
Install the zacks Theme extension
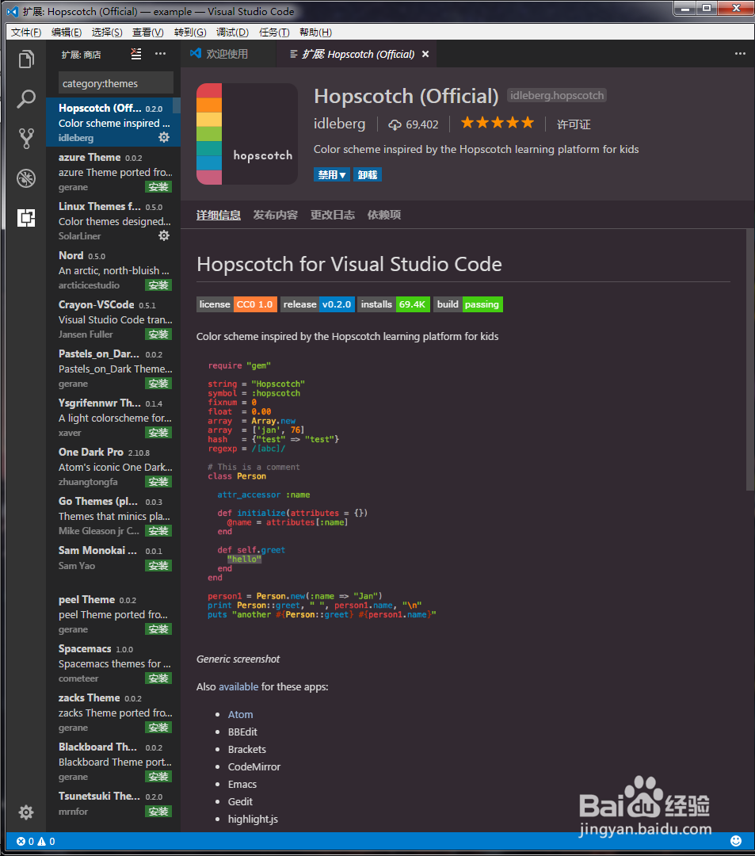pos(158,728)
